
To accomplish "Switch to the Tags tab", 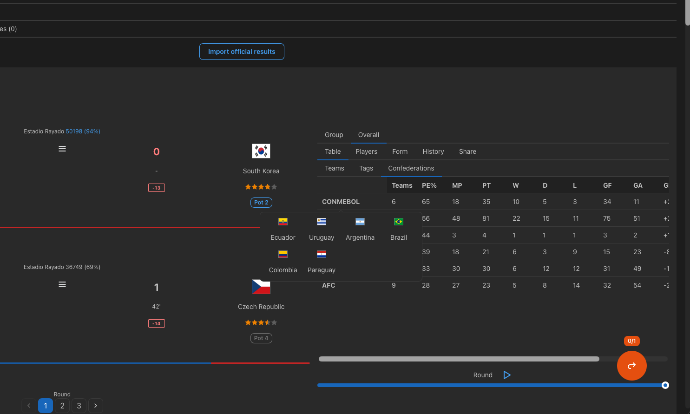I will (x=366, y=168).
